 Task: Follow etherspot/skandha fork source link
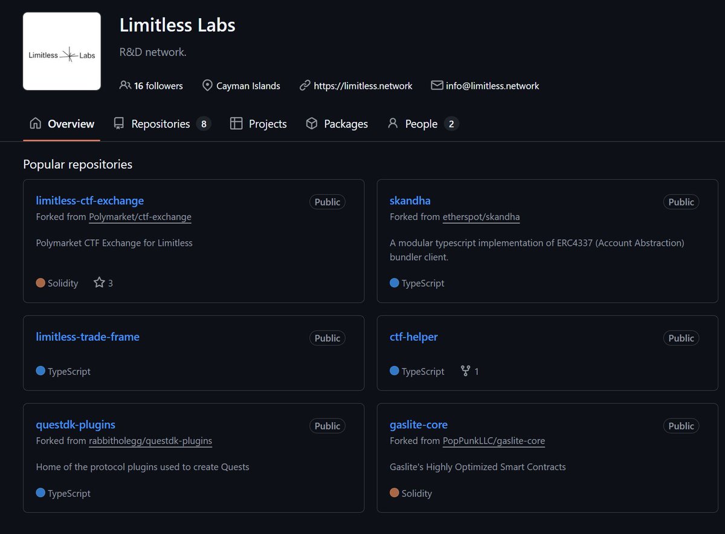481,217
